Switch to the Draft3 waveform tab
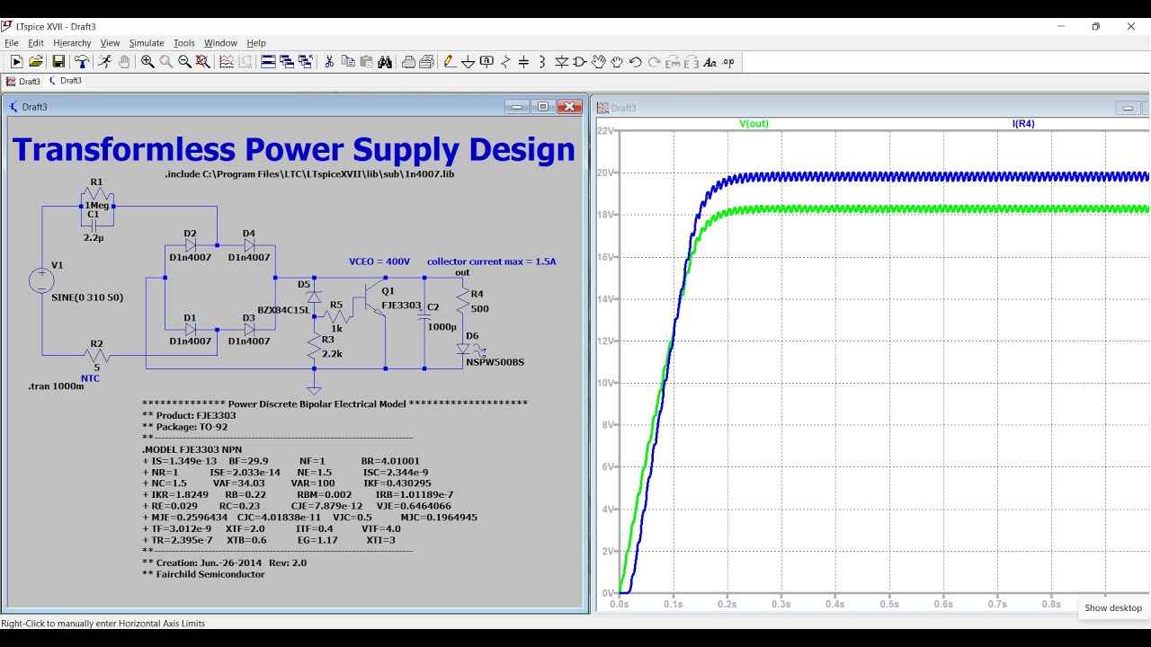 click(x=22, y=81)
